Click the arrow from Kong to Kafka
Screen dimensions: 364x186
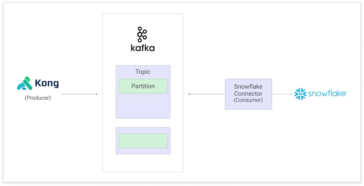(x=79, y=94)
